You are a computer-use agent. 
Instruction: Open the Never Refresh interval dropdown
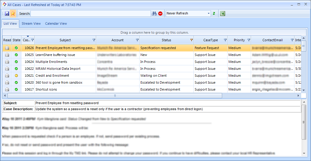pyautogui.click(x=209, y=14)
